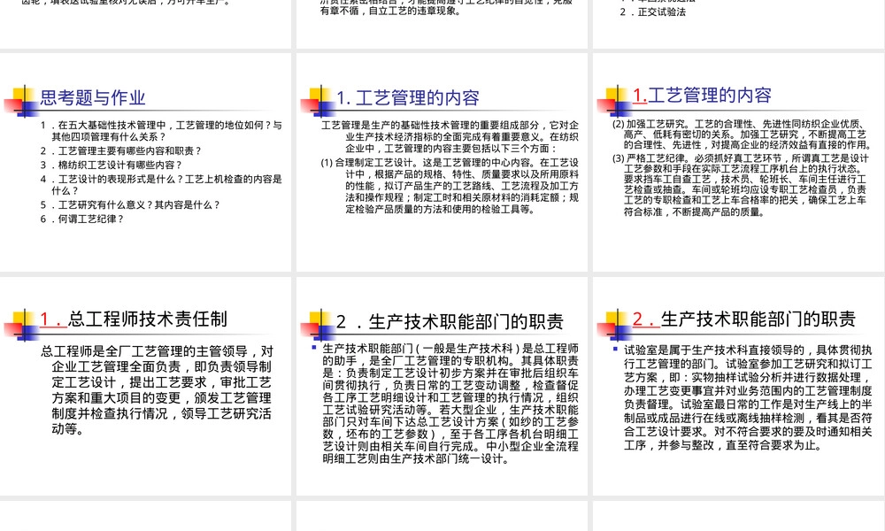Click the red '1.' in the 总工程师技术责任制 title
This screenshot has width=885, height=531.
53,319
